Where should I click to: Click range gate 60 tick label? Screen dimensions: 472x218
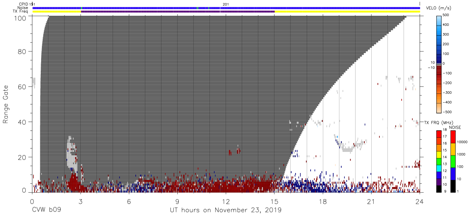pyautogui.click(x=22, y=87)
